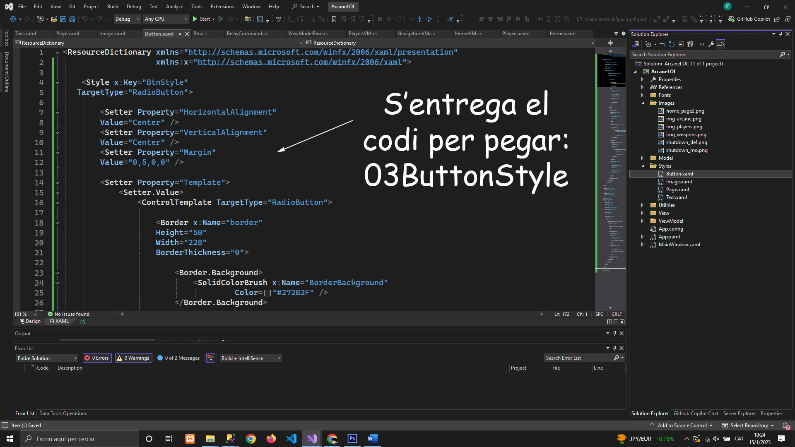Open Properties via the wrench icon

tap(711, 44)
